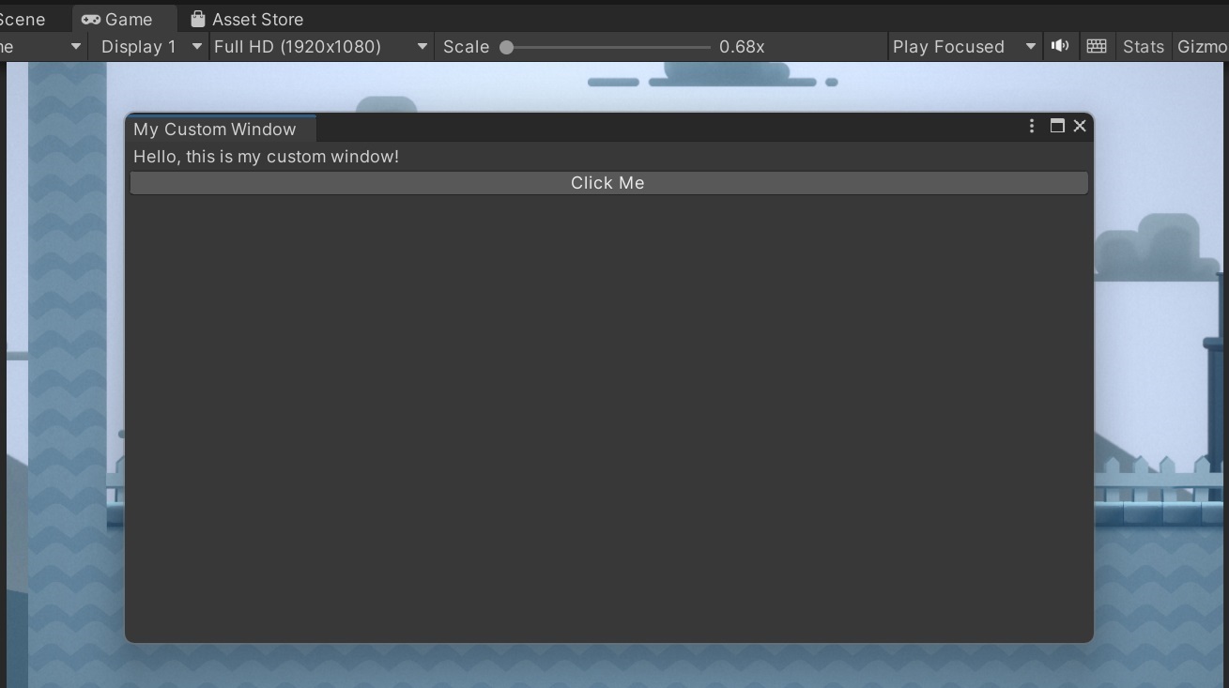This screenshot has width=1229, height=688.
Task: Open the Display 1 dropdown
Action: click(150, 46)
